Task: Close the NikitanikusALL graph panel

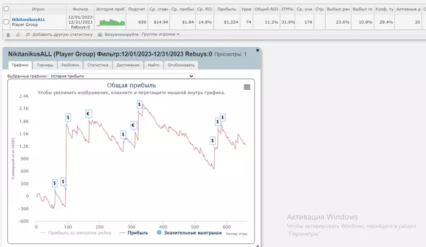Action: 257,50
